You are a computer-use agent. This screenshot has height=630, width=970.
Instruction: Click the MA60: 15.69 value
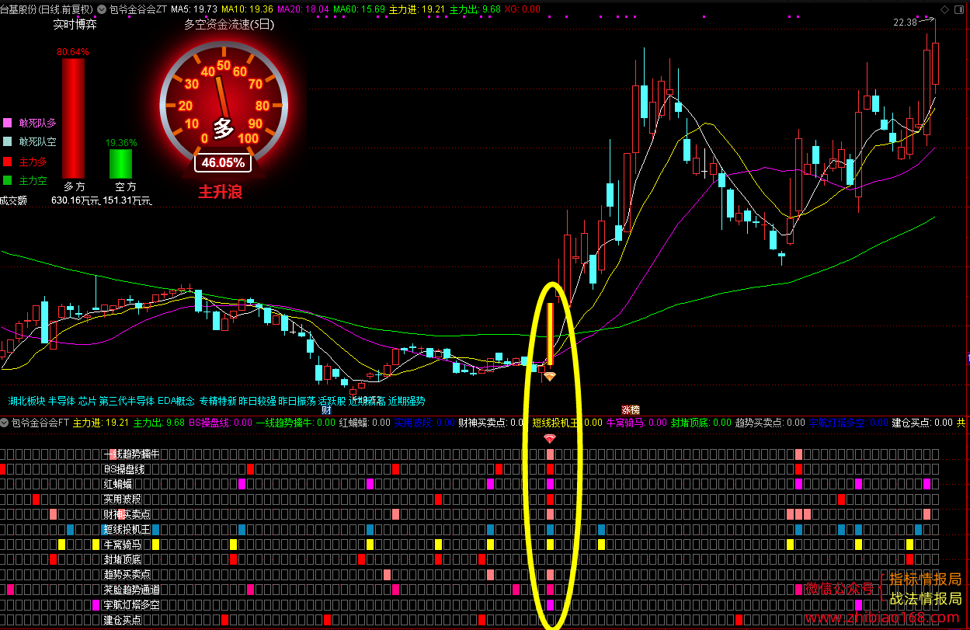(x=359, y=9)
